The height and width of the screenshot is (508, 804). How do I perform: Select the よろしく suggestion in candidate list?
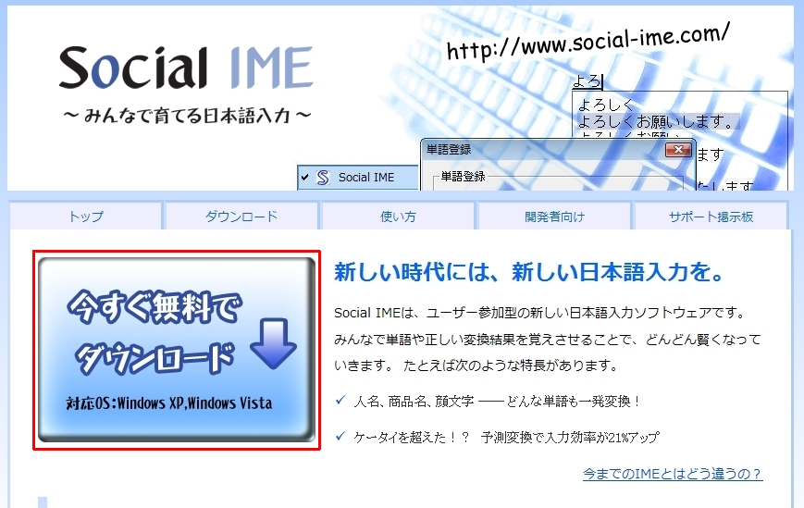tap(606, 105)
